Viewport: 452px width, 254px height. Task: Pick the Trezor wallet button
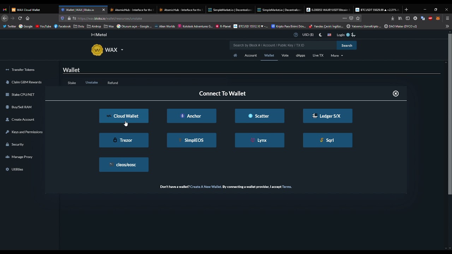click(124, 140)
